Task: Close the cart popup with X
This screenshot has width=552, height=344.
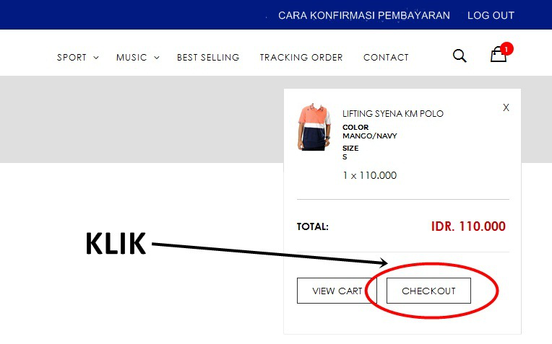Action: [506, 107]
